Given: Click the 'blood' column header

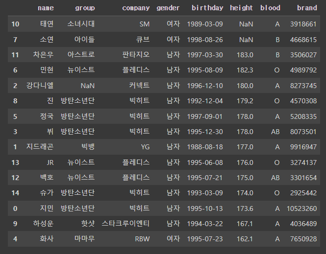Looking at the screenshot, I should tap(270, 8).
